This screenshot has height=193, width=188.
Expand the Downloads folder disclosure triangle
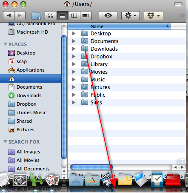pyautogui.click(x=74, y=49)
